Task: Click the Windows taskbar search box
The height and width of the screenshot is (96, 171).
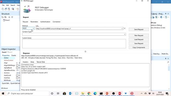Action: [28, 94]
